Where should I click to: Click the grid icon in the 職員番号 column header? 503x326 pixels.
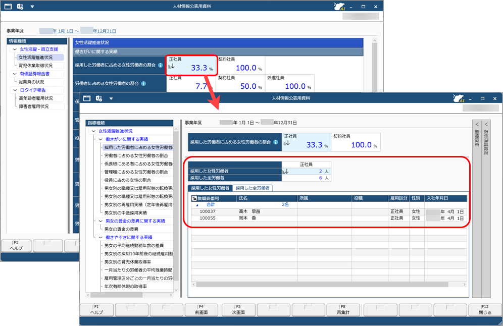(194, 198)
